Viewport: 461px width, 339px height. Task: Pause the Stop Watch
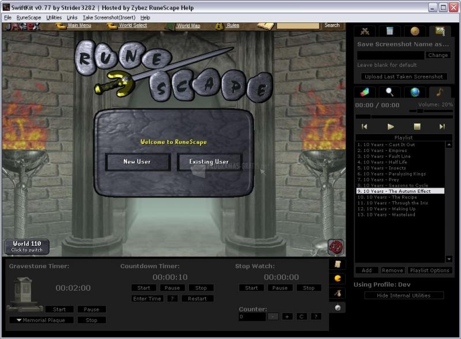[280, 288]
